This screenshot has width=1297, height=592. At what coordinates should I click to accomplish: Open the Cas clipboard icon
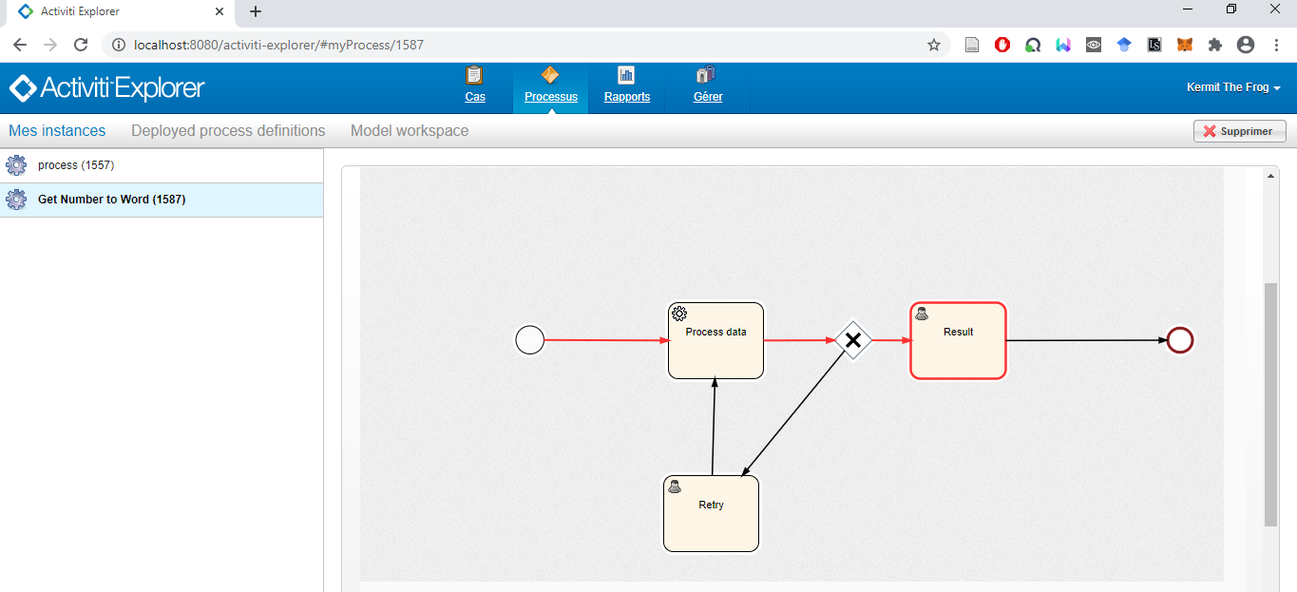click(474, 76)
